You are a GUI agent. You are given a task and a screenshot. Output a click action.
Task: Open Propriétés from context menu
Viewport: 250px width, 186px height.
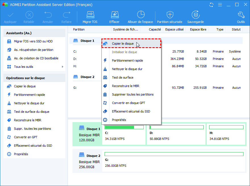131,120
